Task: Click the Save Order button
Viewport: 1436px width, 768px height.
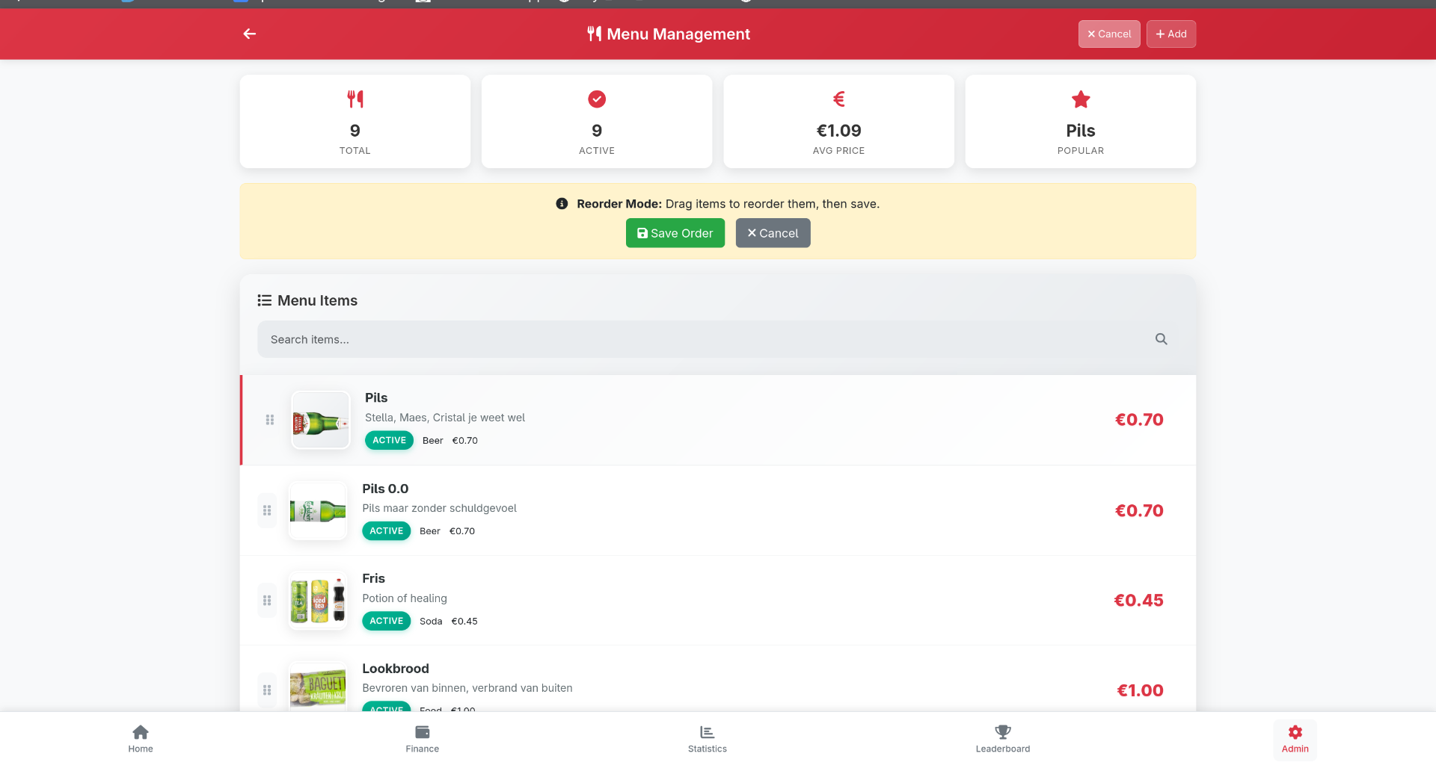Action: [675, 232]
